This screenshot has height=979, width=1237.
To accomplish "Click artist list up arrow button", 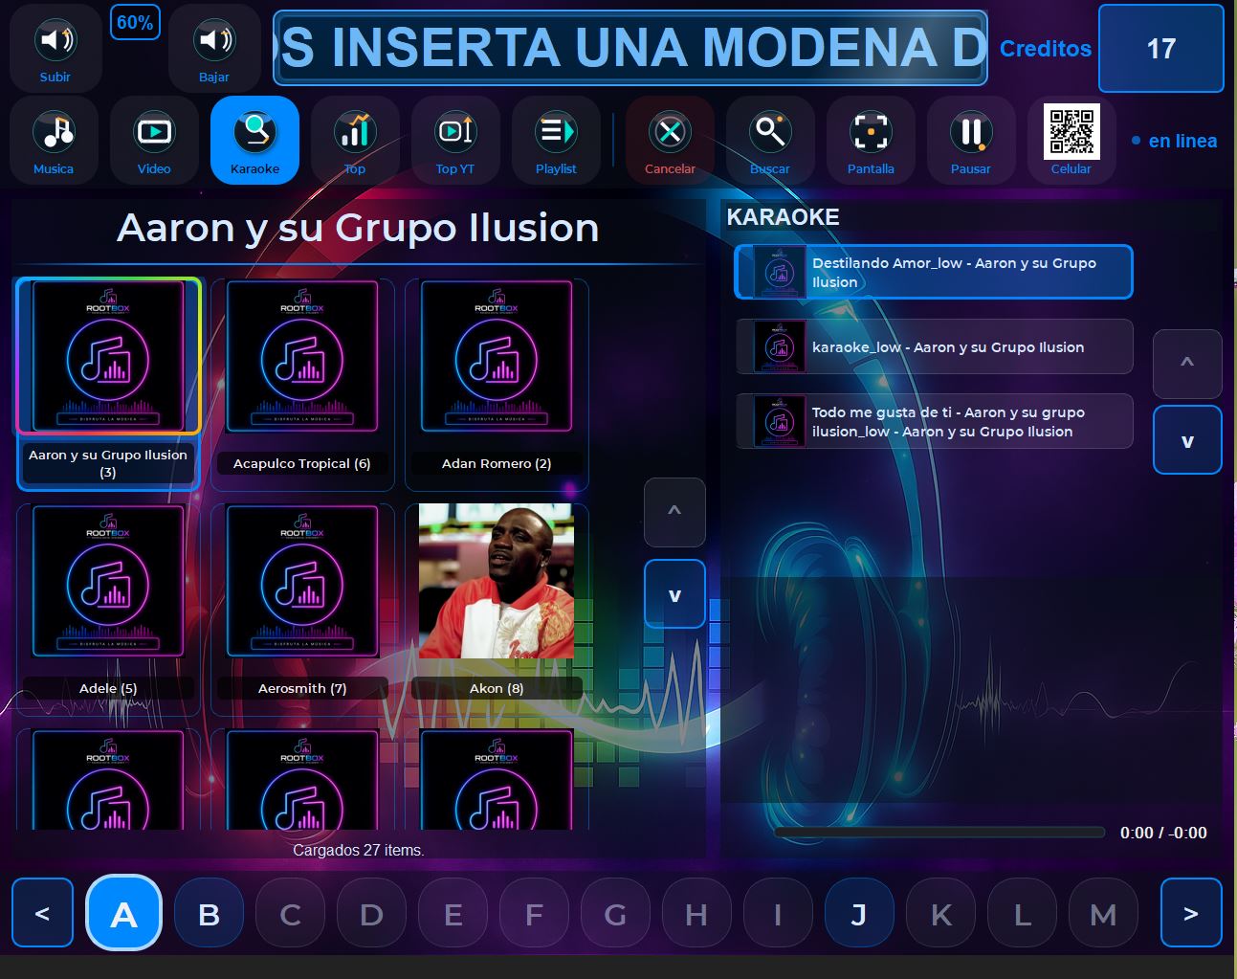I will click(674, 512).
